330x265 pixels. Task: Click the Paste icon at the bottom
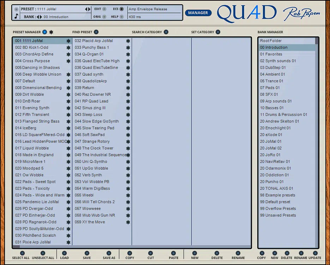click(x=173, y=253)
